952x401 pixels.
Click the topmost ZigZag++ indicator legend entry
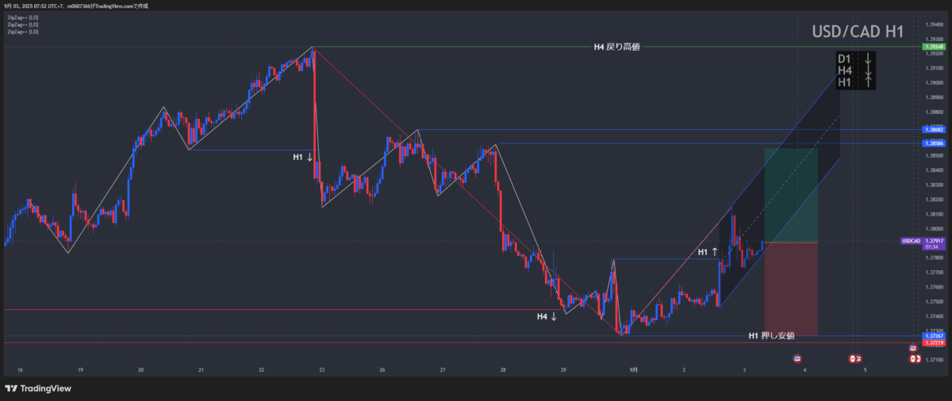tap(22, 17)
